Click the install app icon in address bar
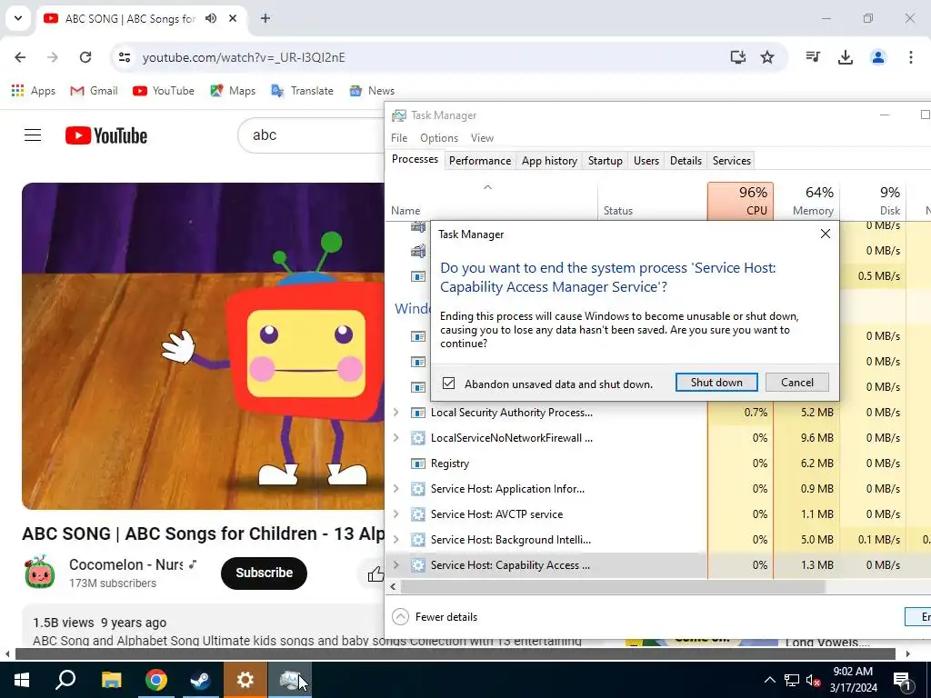931x698 pixels. pyautogui.click(x=738, y=57)
